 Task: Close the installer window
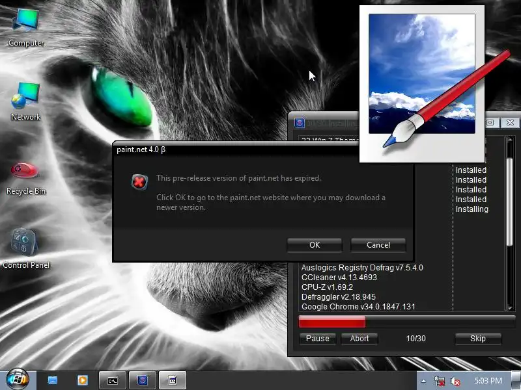510,123
